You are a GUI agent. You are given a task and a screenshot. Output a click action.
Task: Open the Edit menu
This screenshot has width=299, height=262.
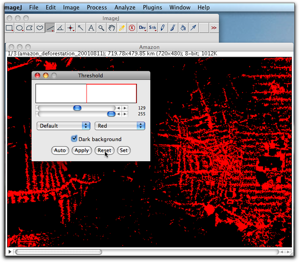(51, 8)
